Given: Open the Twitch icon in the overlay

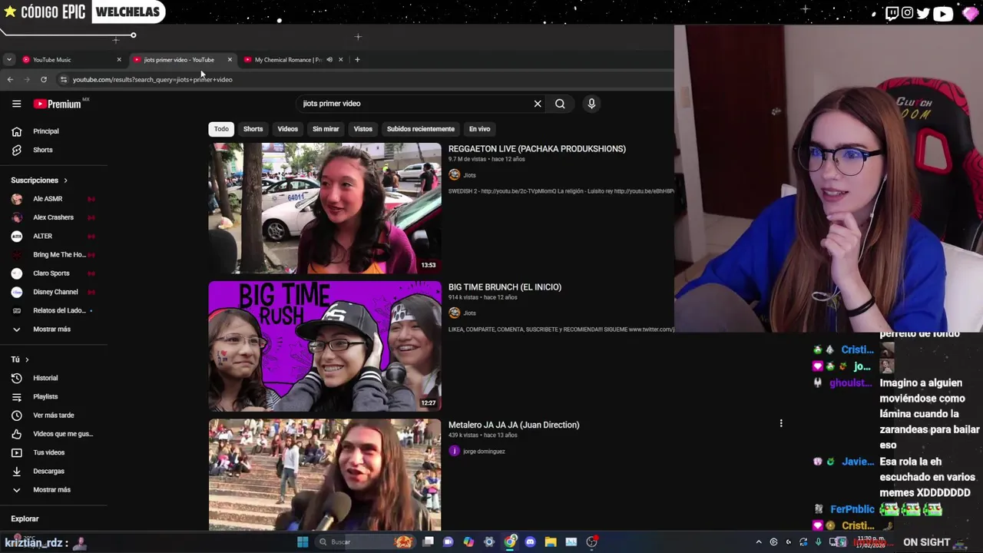Looking at the screenshot, I should pyautogui.click(x=892, y=13).
